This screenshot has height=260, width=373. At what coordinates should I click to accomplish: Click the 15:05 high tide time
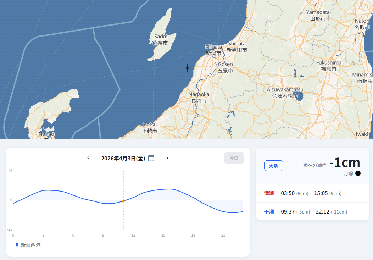tap(321, 193)
